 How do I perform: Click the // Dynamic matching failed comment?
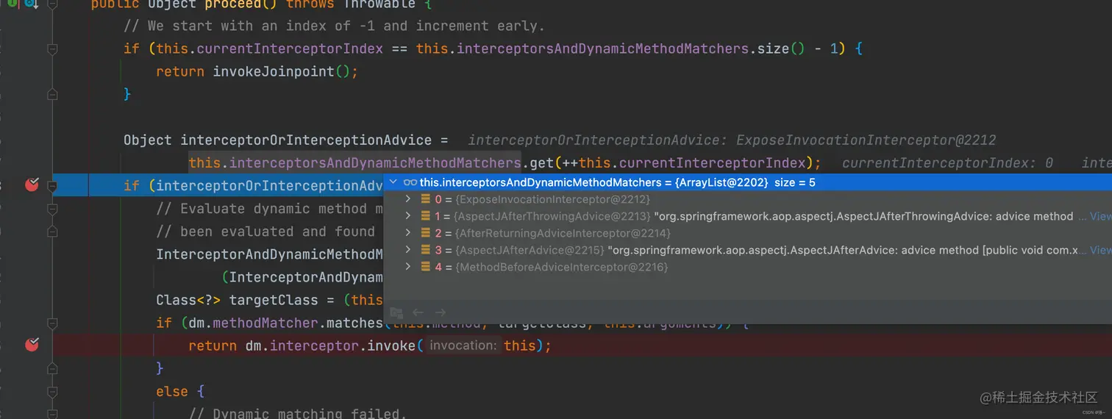coord(298,413)
